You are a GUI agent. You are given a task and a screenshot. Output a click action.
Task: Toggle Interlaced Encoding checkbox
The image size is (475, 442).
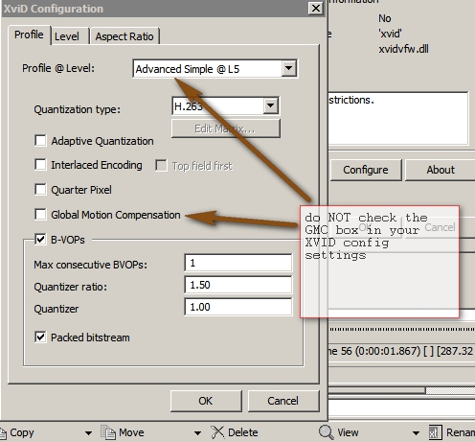click(40, 165)
